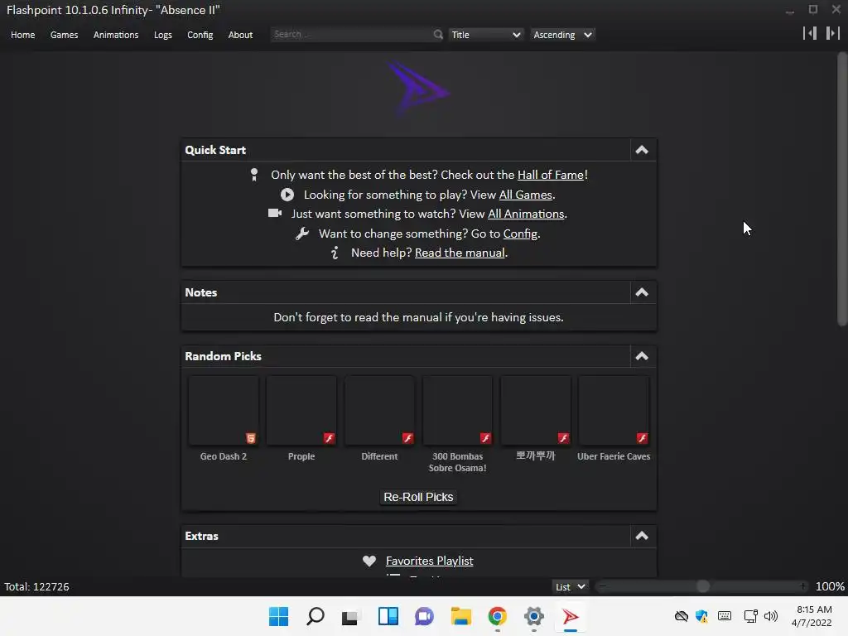
Task: Open Settings gear in taskbar
Action: (534, 616)
